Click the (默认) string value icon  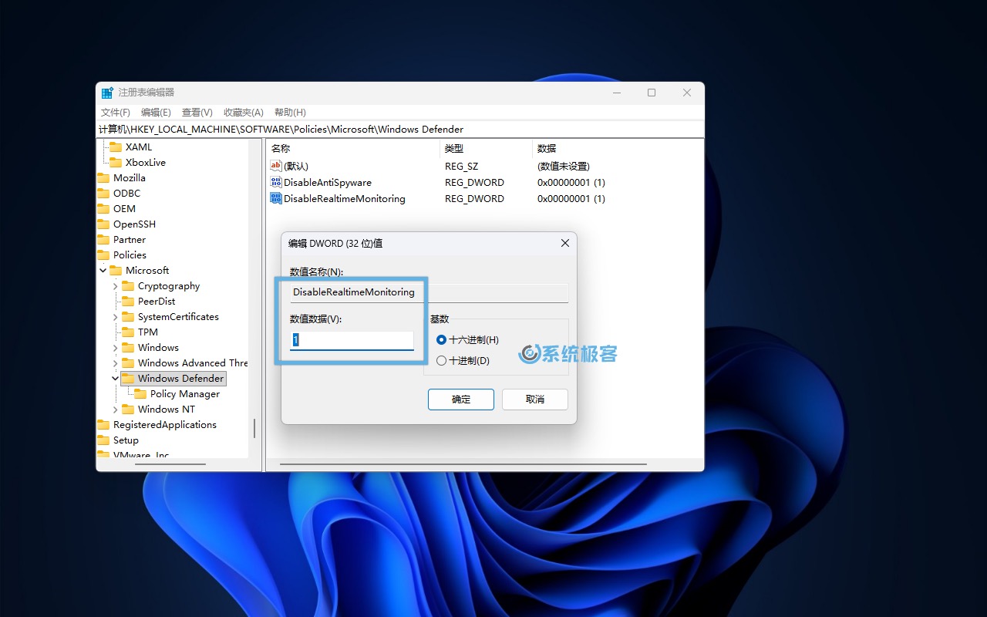coord(276,166)
